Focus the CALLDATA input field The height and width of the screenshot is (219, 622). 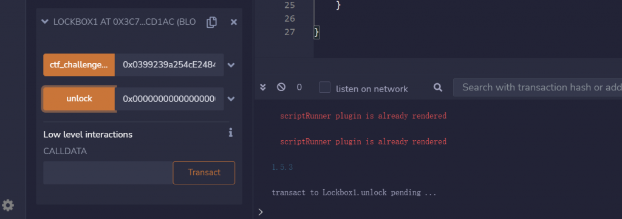click(108, 173)
